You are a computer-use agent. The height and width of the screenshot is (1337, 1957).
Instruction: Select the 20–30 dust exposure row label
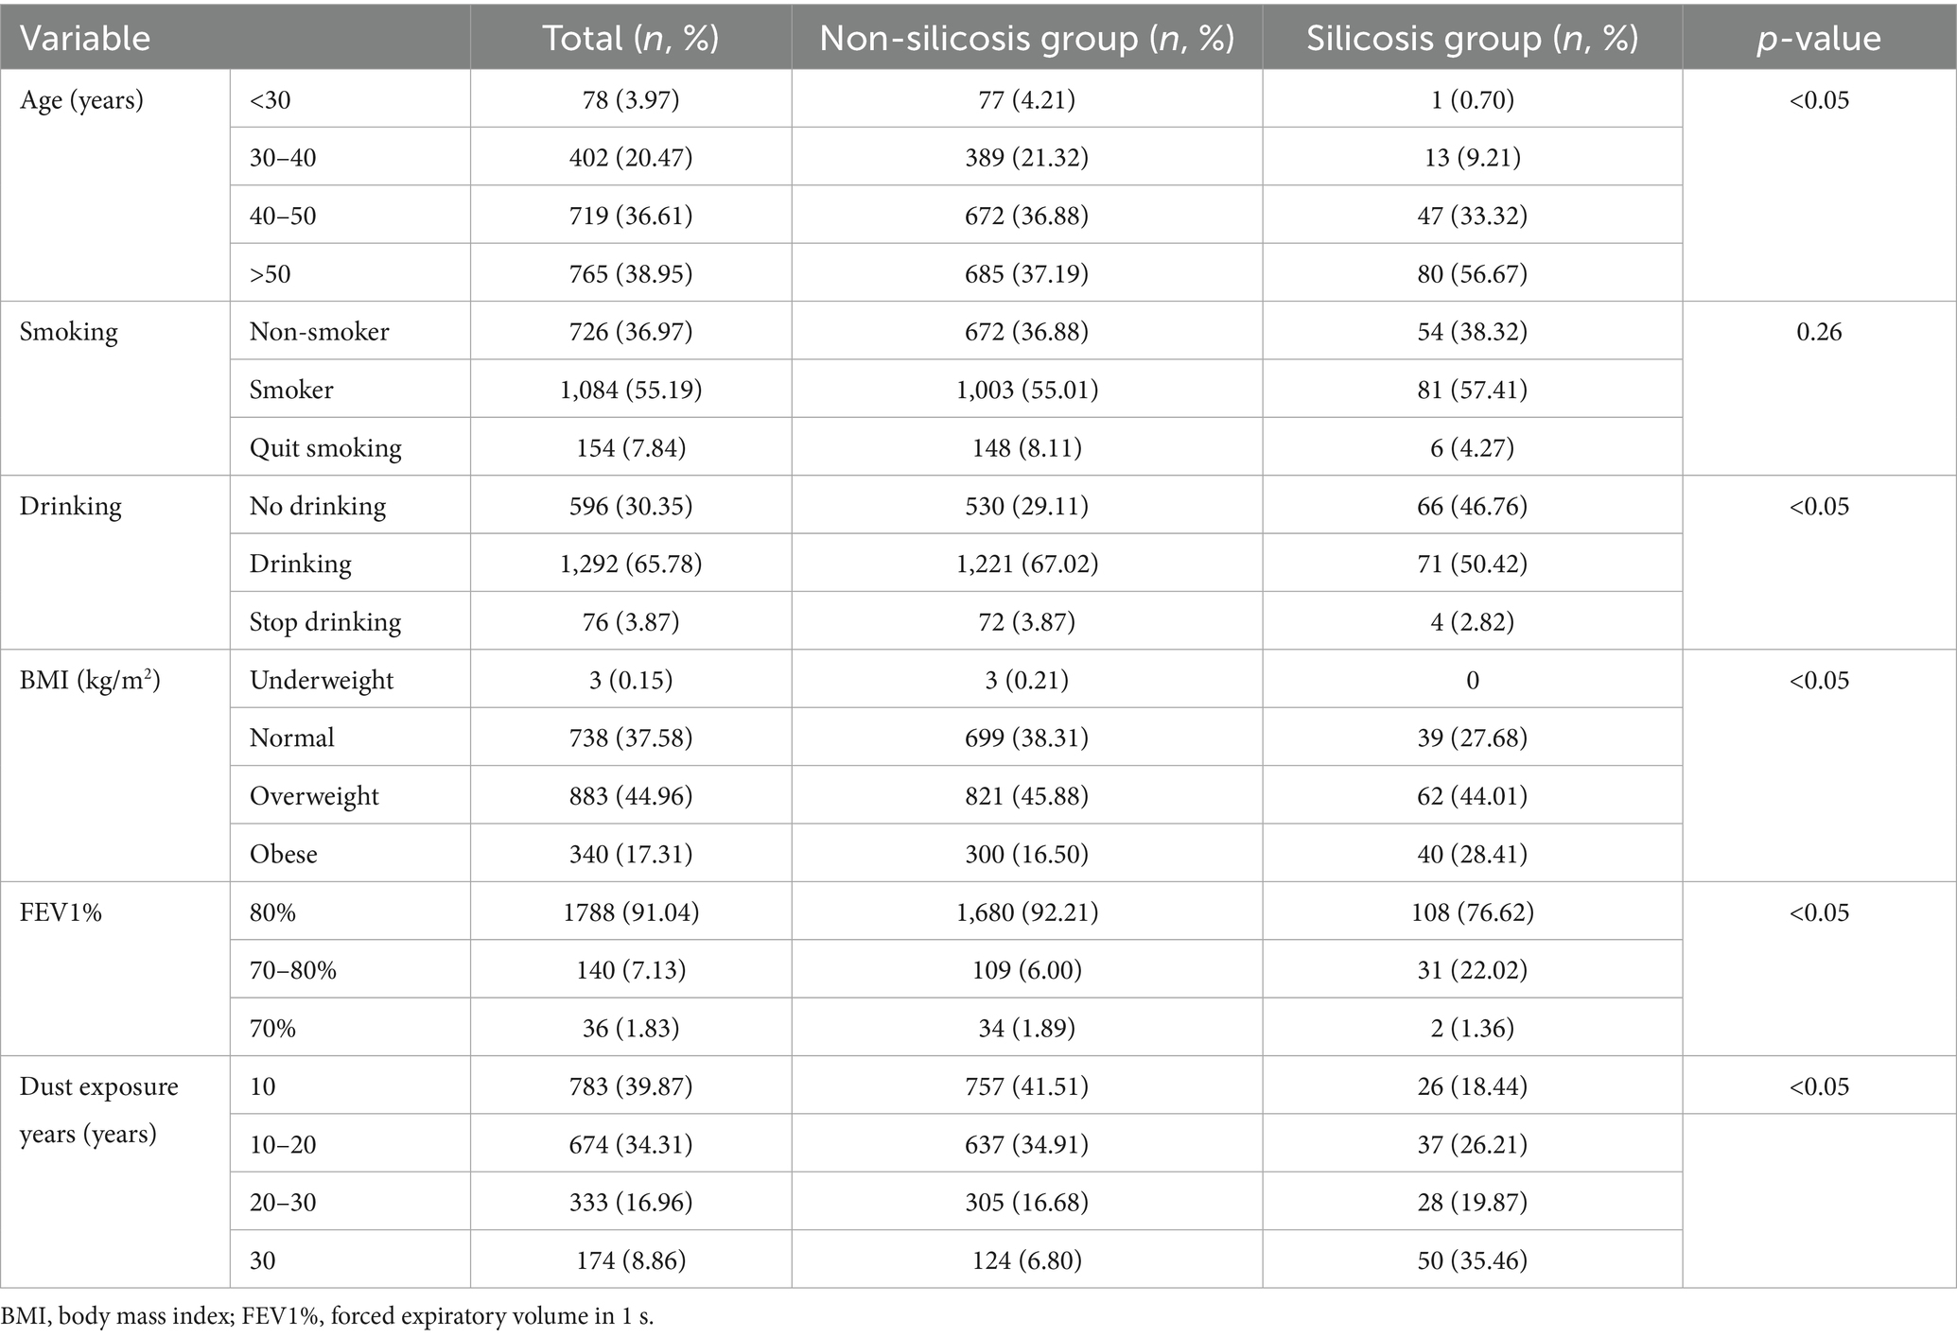pyautogui.click(x=283, y=1203)
